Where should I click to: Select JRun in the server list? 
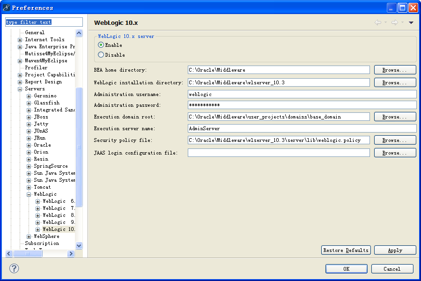click(x=40, y=138)
